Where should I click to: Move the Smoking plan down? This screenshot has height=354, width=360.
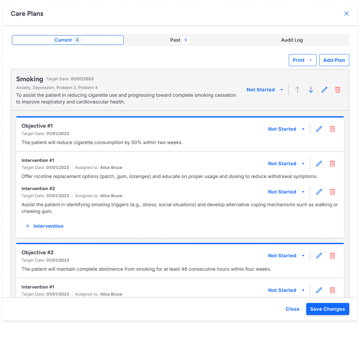coord(311,90)
